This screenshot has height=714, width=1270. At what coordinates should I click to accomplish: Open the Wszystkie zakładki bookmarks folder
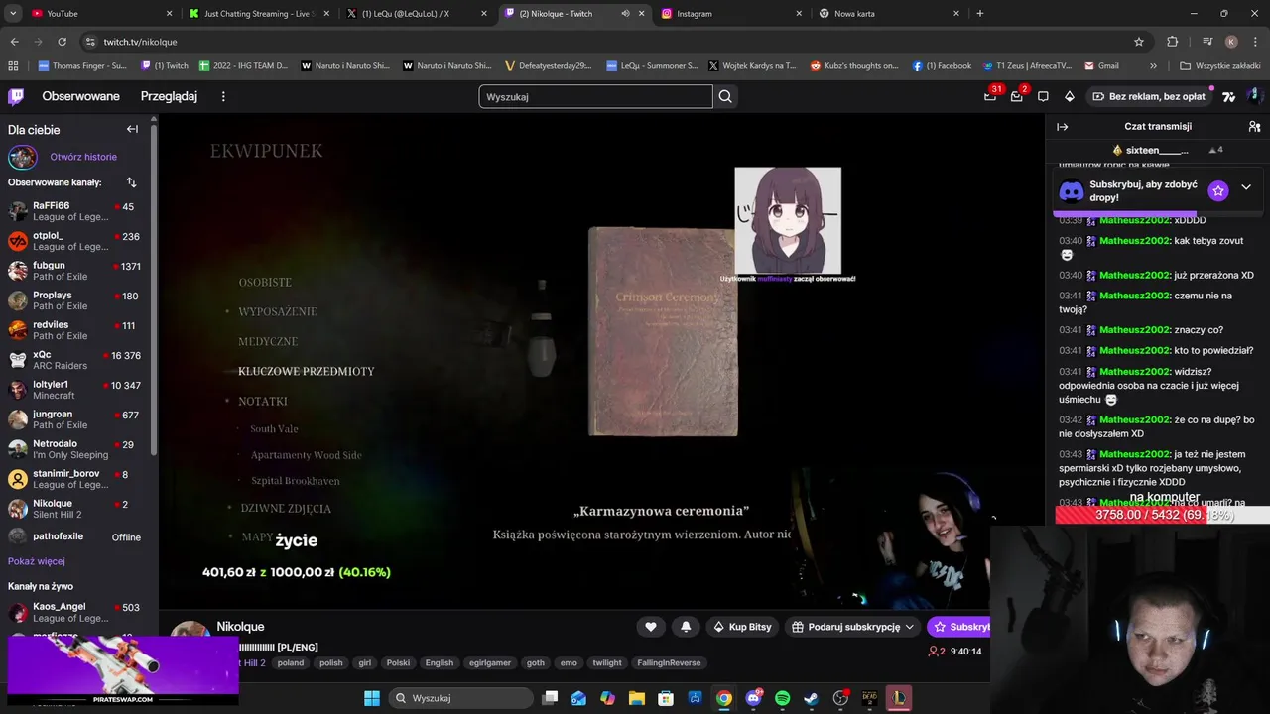[1218, 66]
